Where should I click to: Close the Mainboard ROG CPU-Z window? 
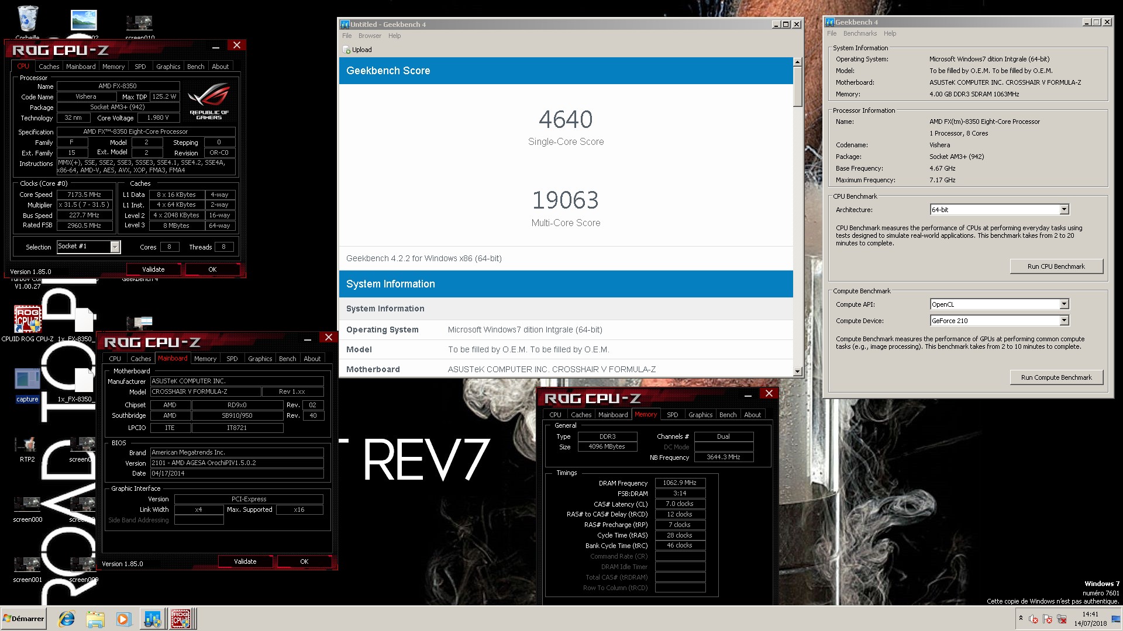(x=329, y=338)
